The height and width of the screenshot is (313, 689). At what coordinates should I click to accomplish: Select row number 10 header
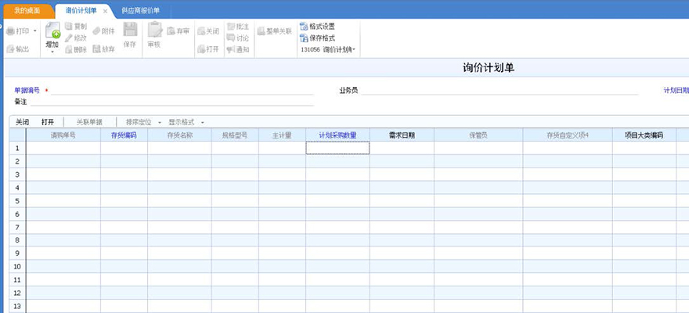pyautogui.click(x=17, y=267)
